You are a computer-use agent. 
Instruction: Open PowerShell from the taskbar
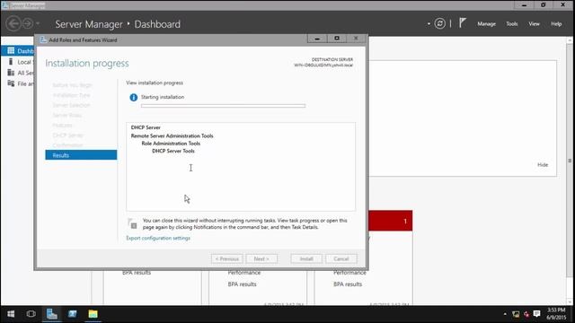tap(72, 314)
